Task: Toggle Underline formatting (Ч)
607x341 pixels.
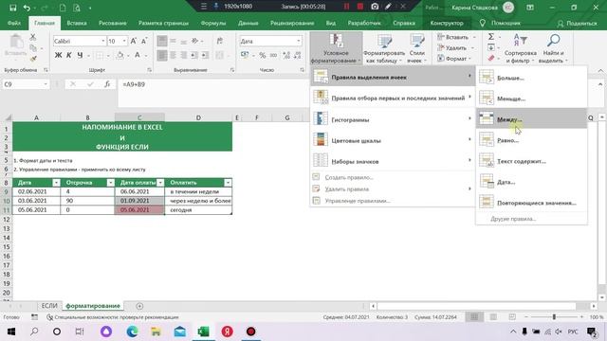Action: pyautogui.click(x=80, y=56)
